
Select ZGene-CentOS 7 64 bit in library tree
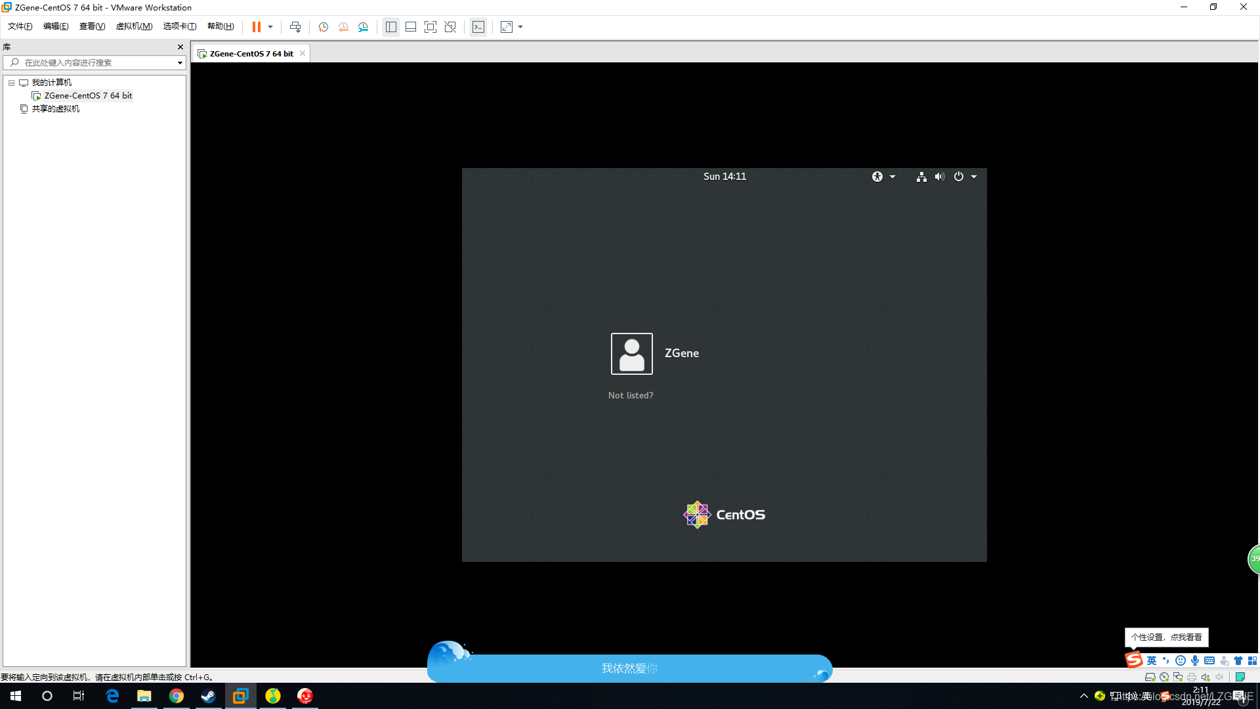point(88,95)
